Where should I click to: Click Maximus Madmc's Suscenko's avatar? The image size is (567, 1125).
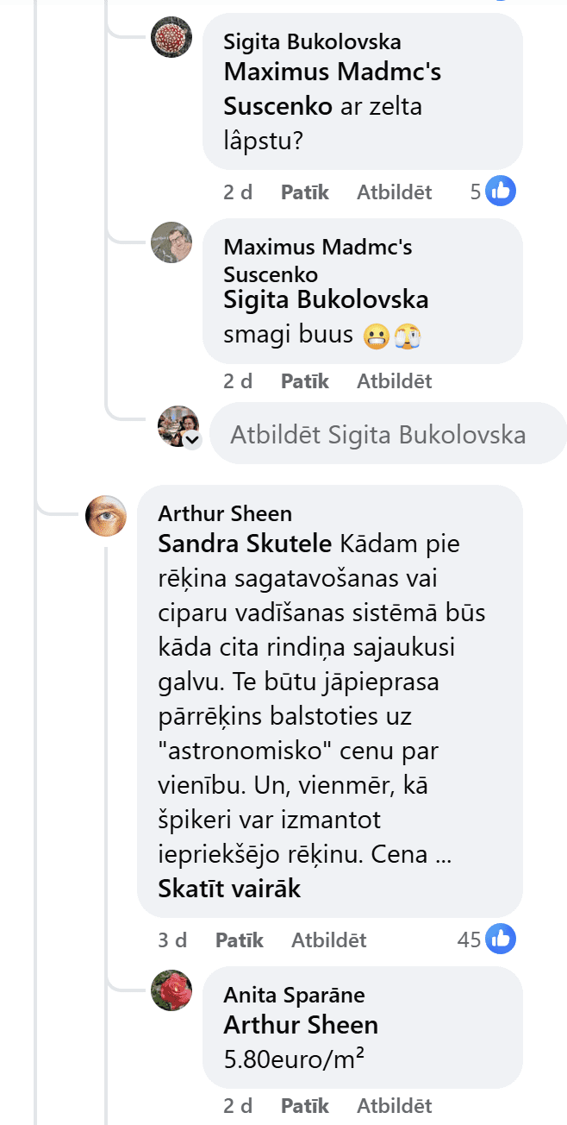[171, 242]
